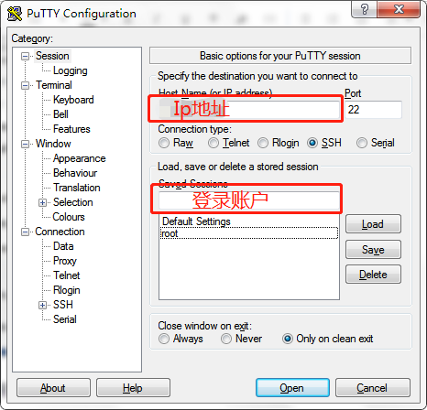Click the PuTTY icon in title bar
The image size is (427, 410).
click(14, 14)
